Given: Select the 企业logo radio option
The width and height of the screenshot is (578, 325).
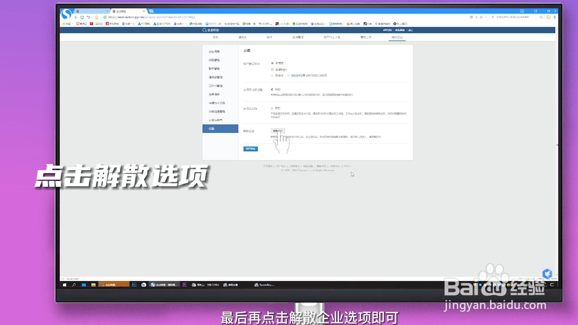Looking at the screenshot, I should click(272, 69).
